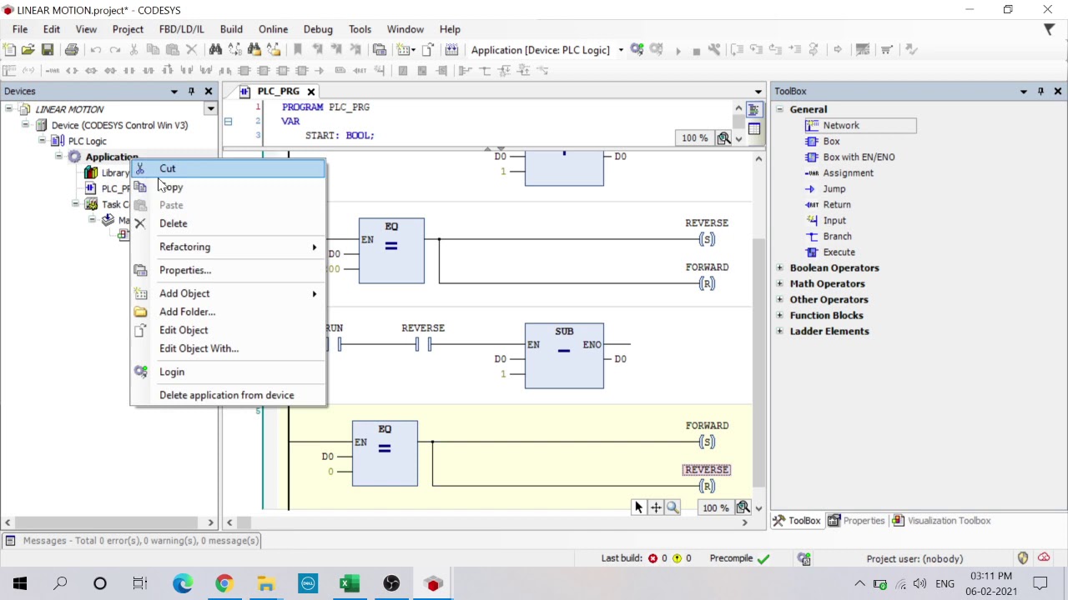Click the Print toolbar icon
1068x600 pixels.
tap(72, 50)
